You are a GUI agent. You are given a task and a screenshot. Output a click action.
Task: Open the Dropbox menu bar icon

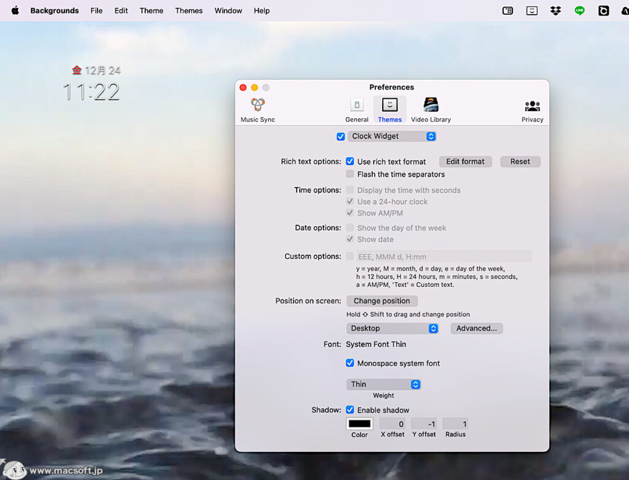555,11
